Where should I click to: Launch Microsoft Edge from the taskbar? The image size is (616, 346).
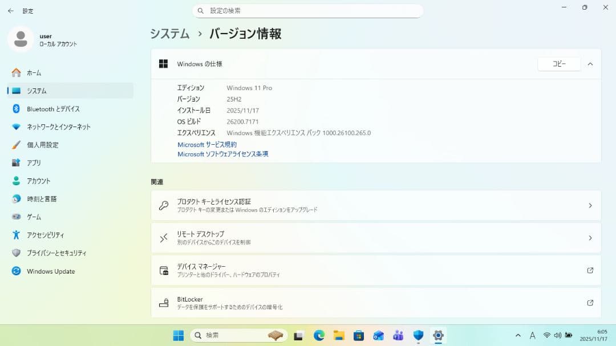(319, 335)
